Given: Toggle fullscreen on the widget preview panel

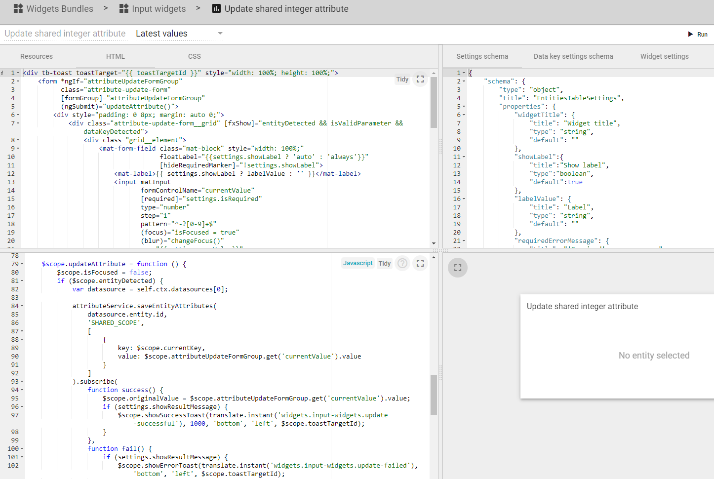Looking at the screenshot, I should point(457,268).
